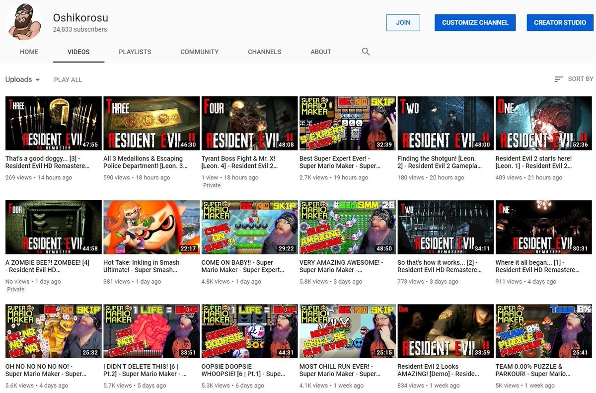Screen dimensions: 596x393
Task: Open 'COME ON BABY' video thumbnail
Action: [x=249, y=227]
